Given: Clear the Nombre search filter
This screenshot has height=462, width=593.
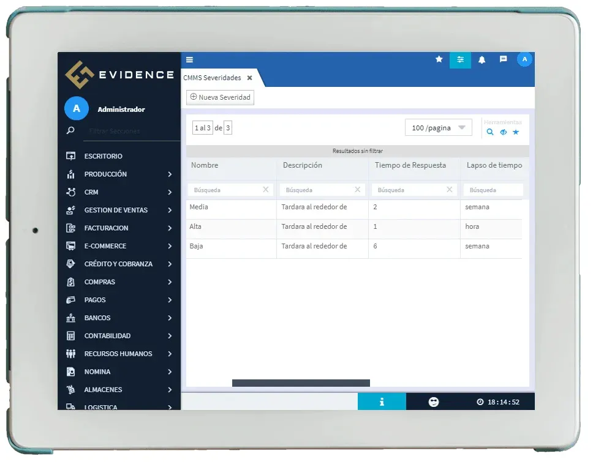Looking at the screenshot, I should [x=265, y=190].
